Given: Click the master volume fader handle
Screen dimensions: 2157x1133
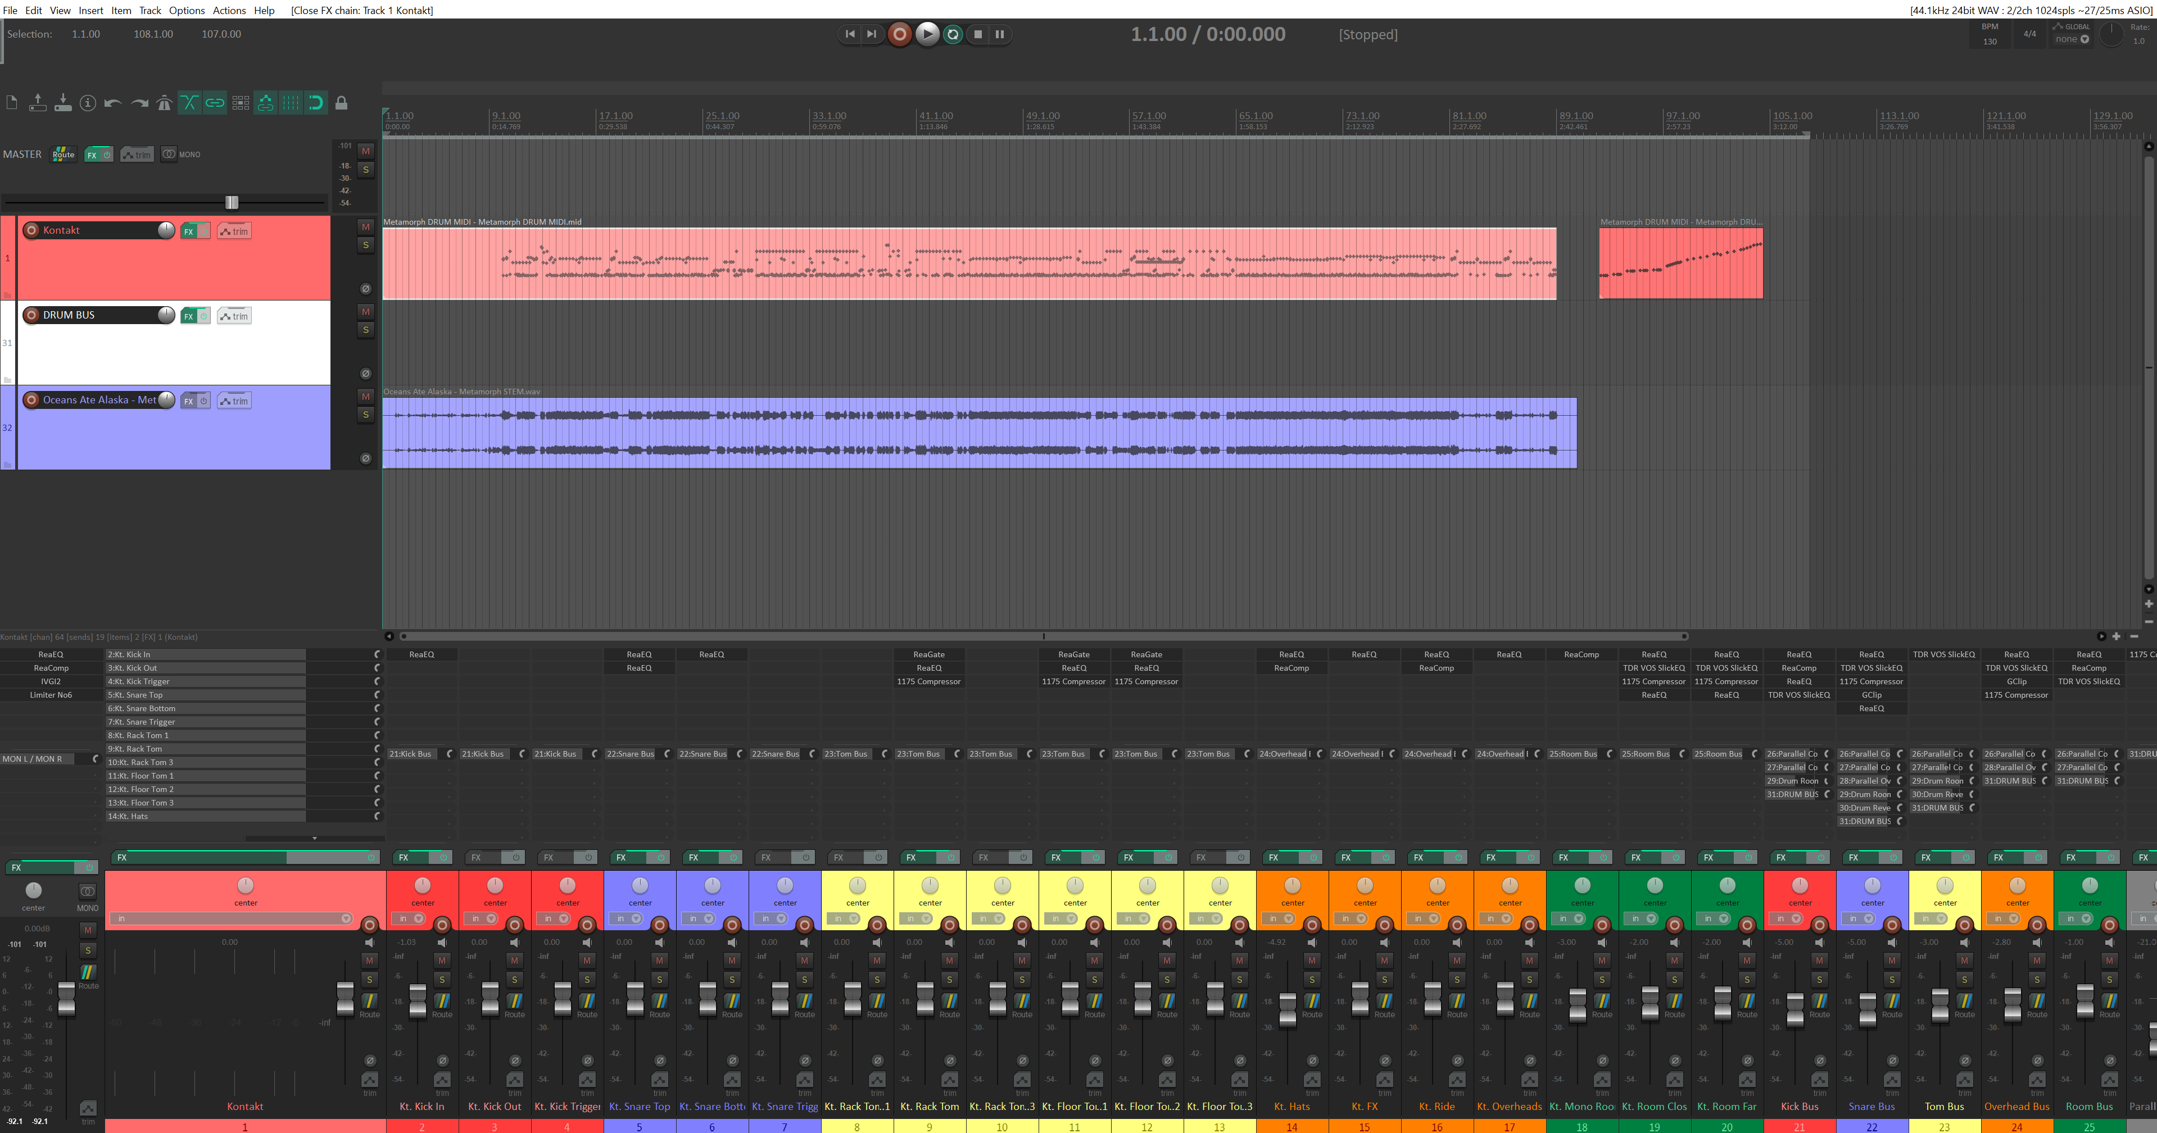Looking at the screenshot, I should point(232,202).
